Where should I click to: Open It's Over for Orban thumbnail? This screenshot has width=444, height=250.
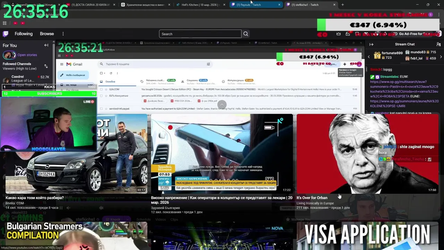point(367,153)
